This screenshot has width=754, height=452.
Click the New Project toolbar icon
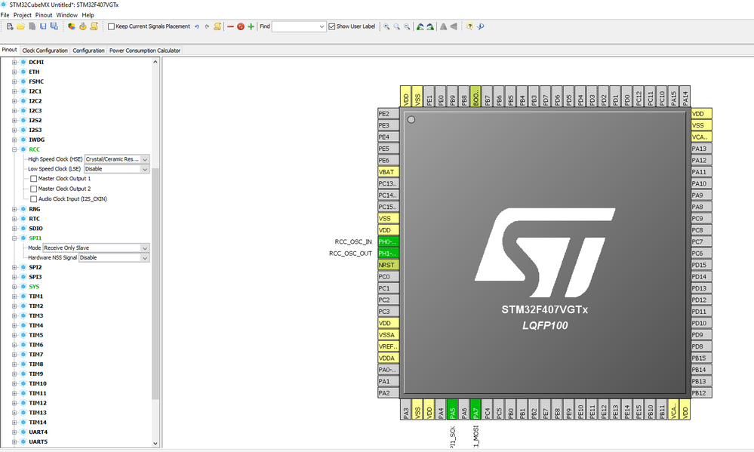point(10,26)
